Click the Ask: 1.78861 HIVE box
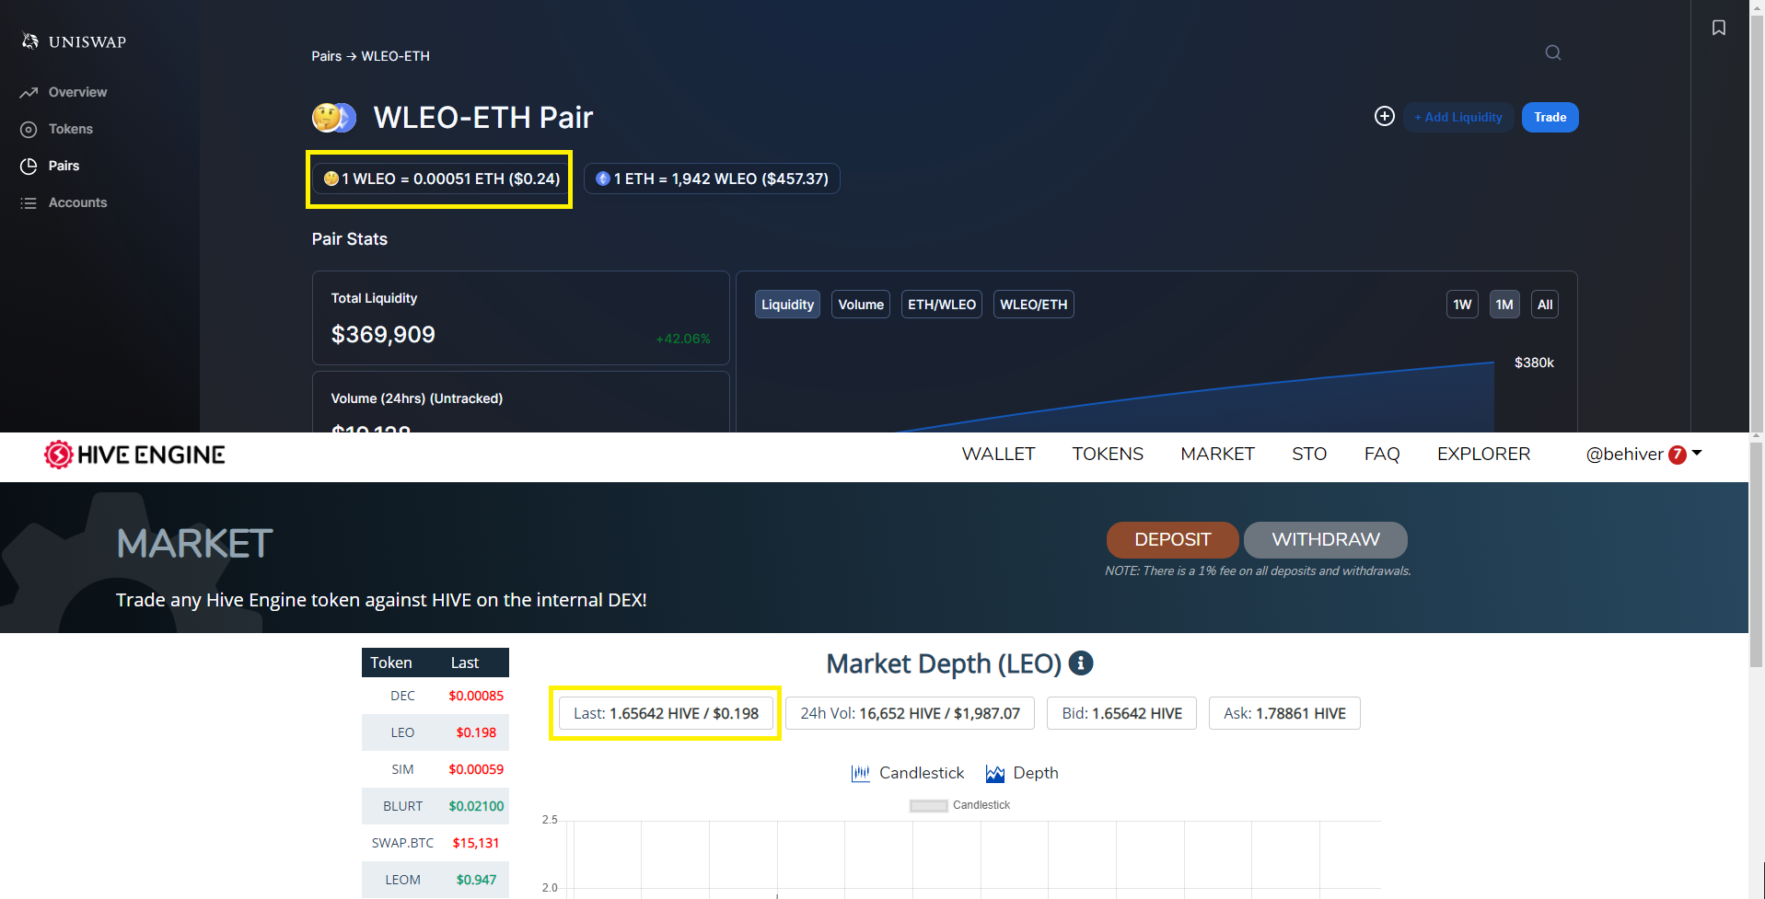Viewport: 1765px width, 899px height. pos(1284,713)
